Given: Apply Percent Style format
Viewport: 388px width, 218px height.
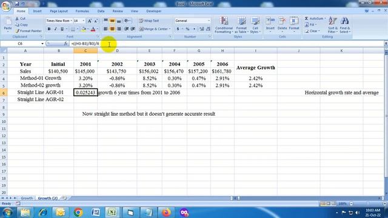Looking at the screenshot, I should 187,29.
